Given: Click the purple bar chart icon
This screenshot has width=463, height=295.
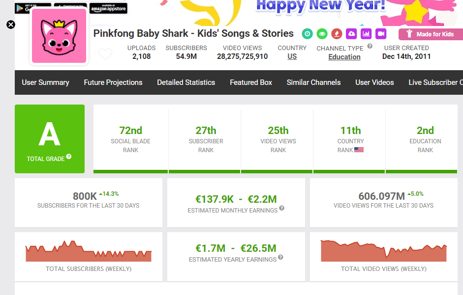Looking at the screenshot, I should pos(366,34).
